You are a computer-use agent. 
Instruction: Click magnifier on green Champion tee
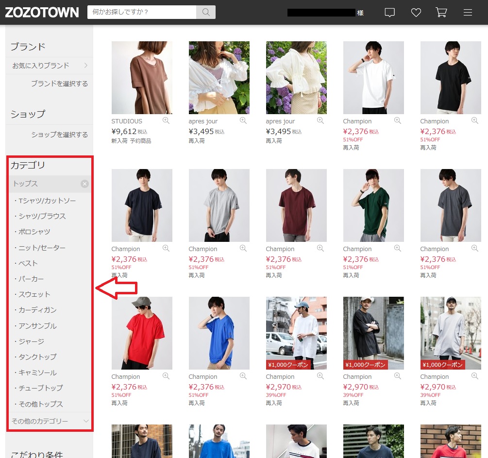point(397,248)
